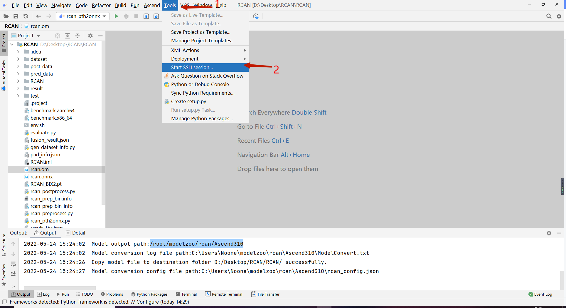Open the TODO tool window
566x308 pixels.
click(x=85, y=294)
